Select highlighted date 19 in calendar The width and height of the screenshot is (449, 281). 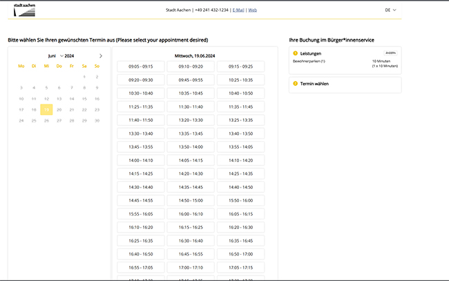pos(46,109)
